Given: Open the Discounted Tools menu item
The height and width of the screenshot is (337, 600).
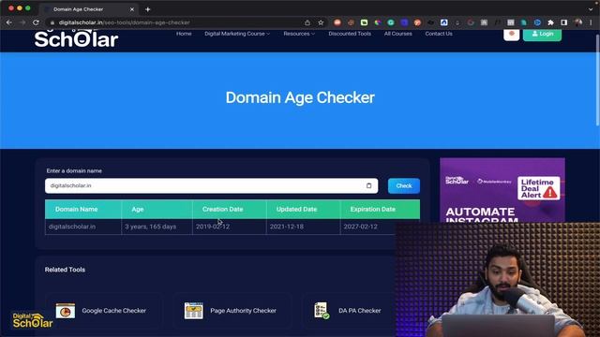Looking at the screenshot, I should [x=350, y=34].
